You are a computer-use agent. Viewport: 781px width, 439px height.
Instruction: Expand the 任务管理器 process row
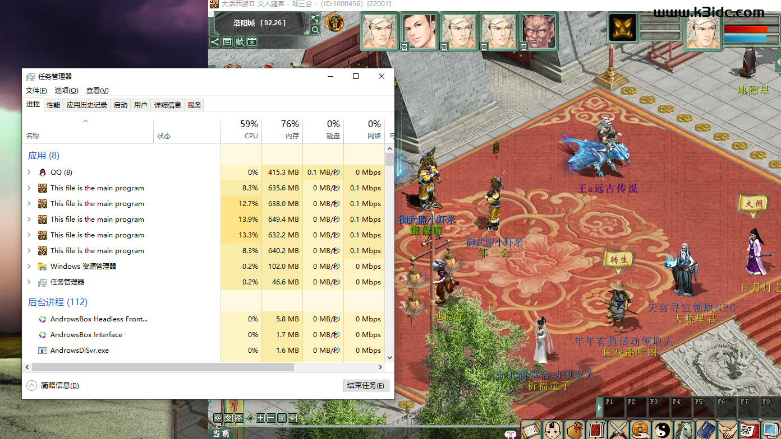click(x=29, y=282)
